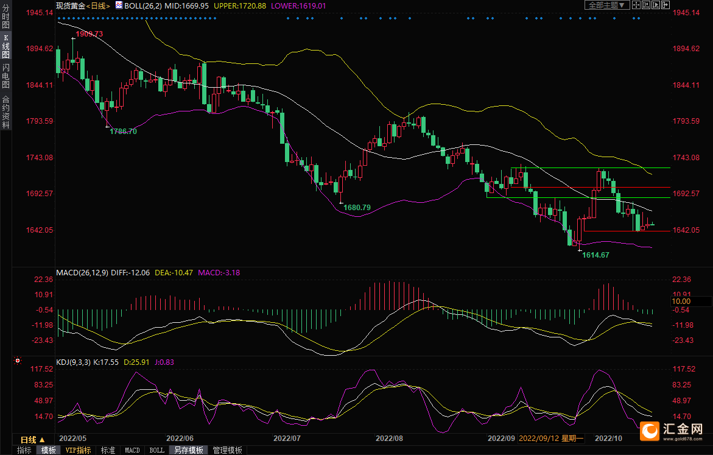Select the 指标 bottom tab
Image resolution: width=713 pixels, height=455 pixels.
(24, 450)
